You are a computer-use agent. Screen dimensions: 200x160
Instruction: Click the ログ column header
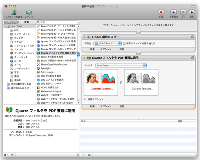point(128,121)
